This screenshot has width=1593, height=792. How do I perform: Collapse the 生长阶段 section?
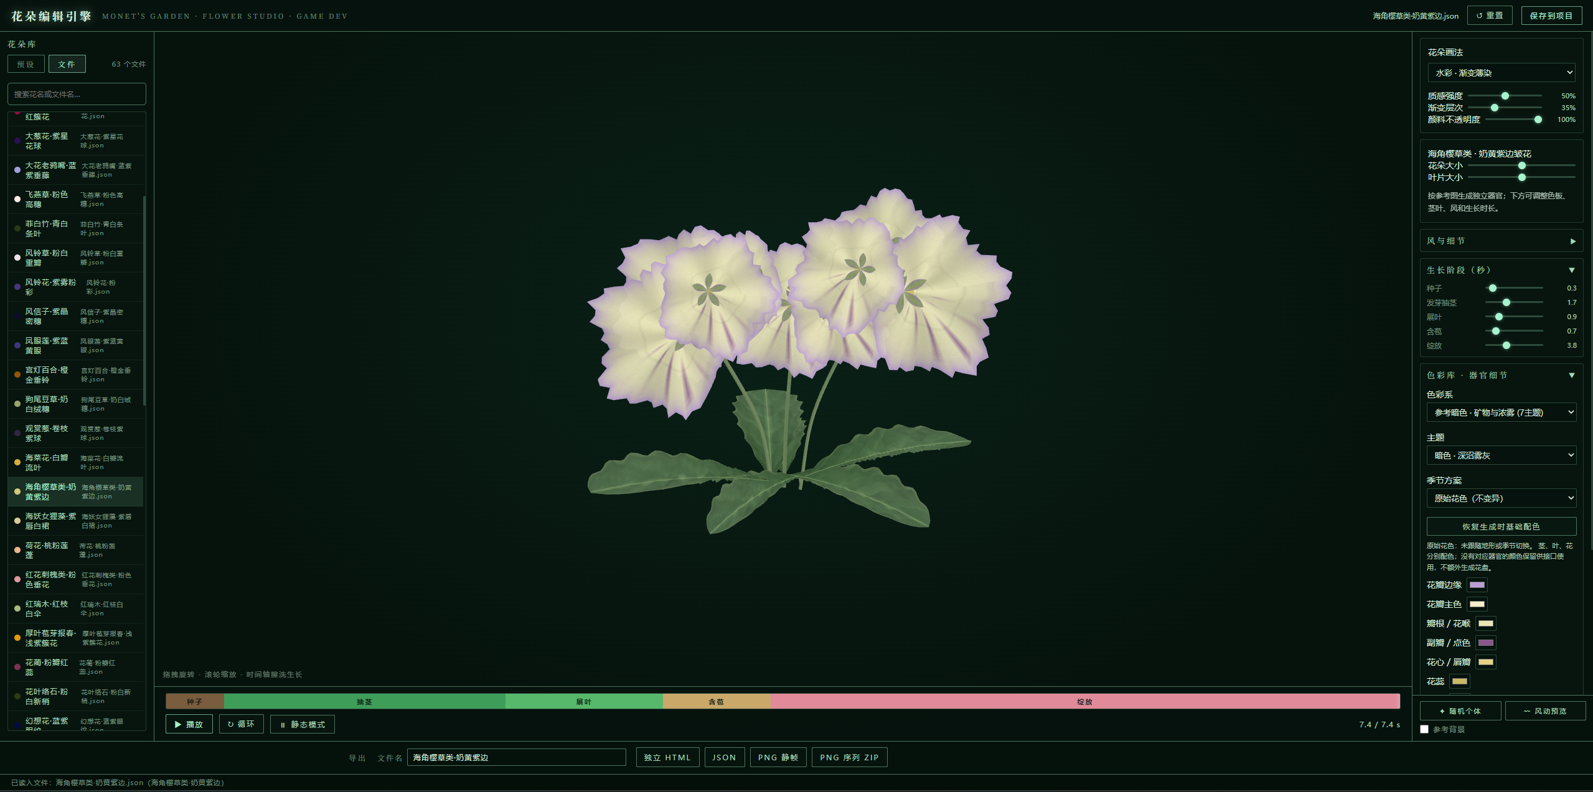tap(1501, 270)
